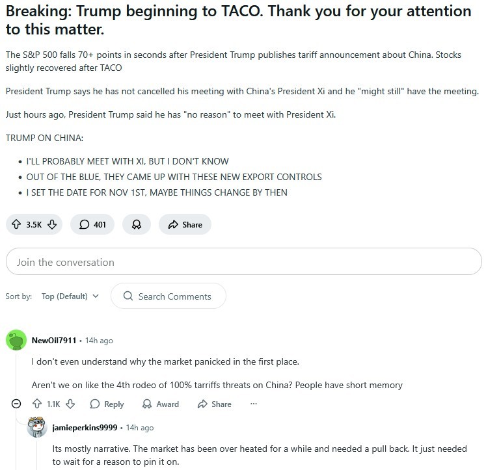Open the jamieperkins9999 profile link

(86, 427)
